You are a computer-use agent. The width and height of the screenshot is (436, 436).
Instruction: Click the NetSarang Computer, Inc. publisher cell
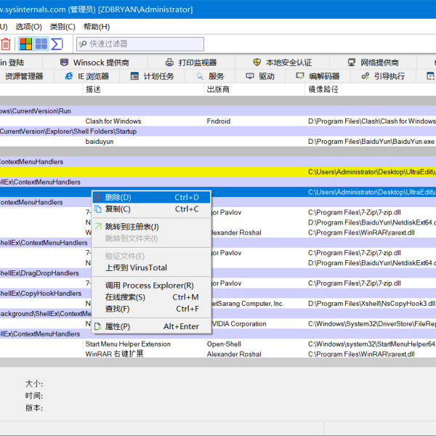pyautogui.click(x=248, y=303)
